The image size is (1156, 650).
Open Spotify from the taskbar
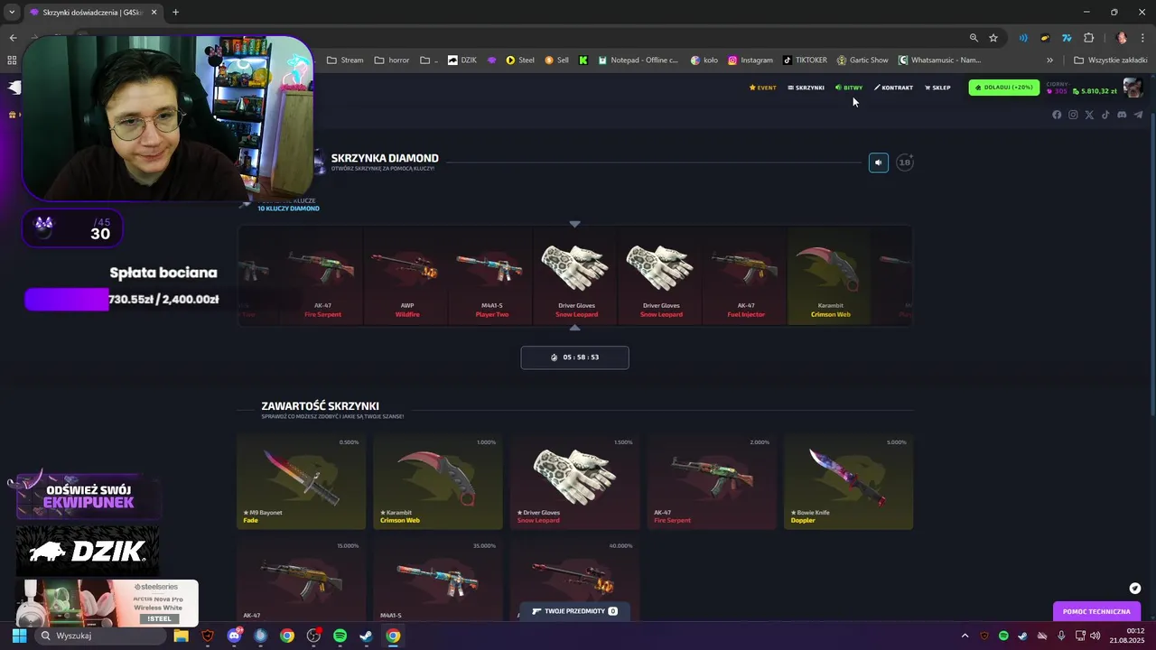point(340,636)
